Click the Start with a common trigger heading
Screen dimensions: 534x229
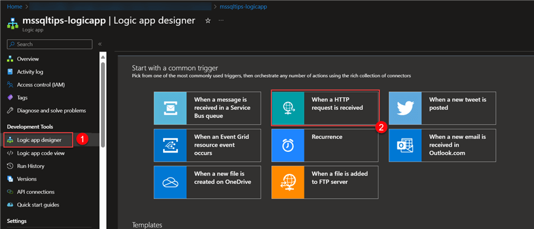pos(174,68)
